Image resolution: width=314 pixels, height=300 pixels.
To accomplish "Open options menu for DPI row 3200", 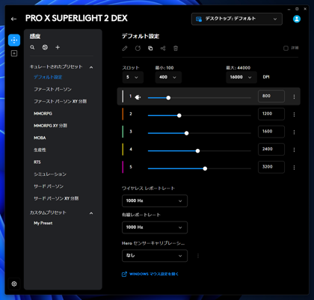I will coord(294,168).
